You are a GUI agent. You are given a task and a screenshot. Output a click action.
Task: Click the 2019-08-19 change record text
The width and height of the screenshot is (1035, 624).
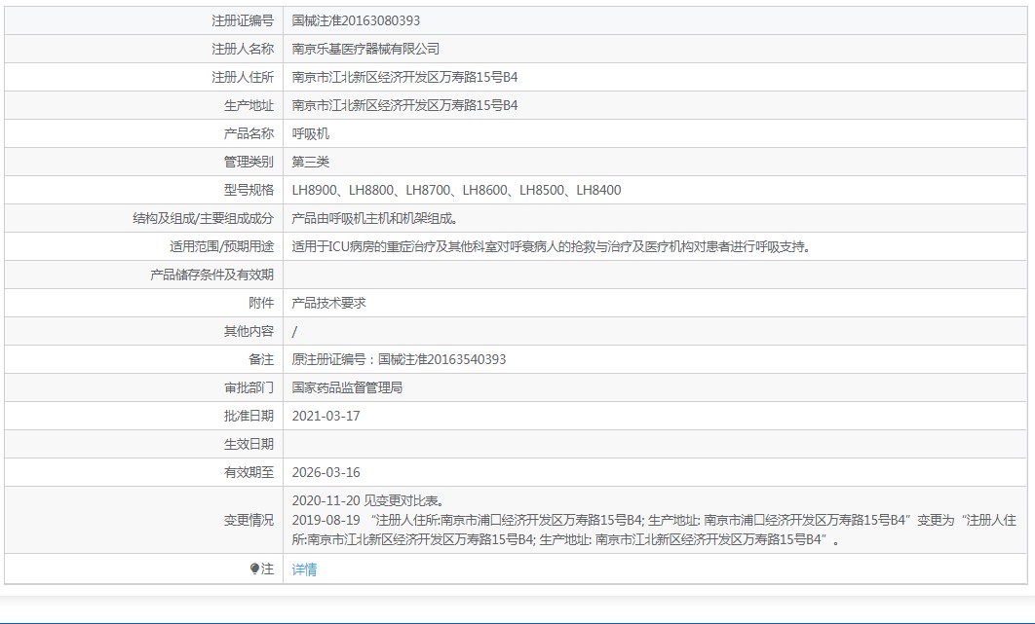click(654, 530)
